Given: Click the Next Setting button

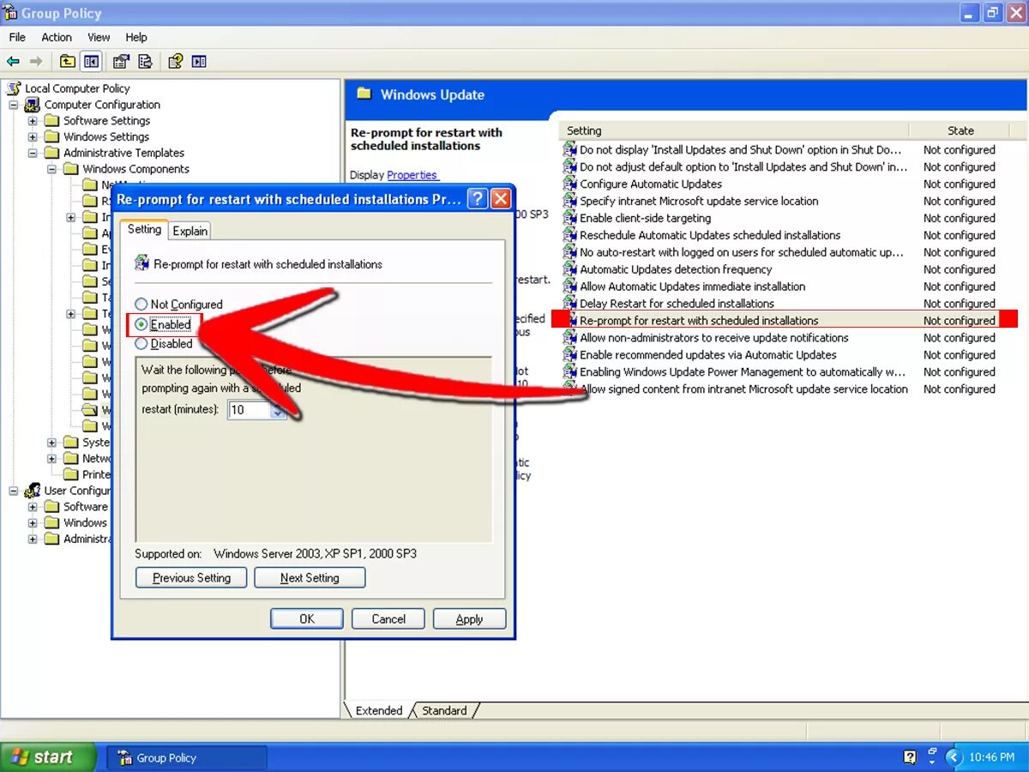Looking at the screenshot, I should coord(310,578).
